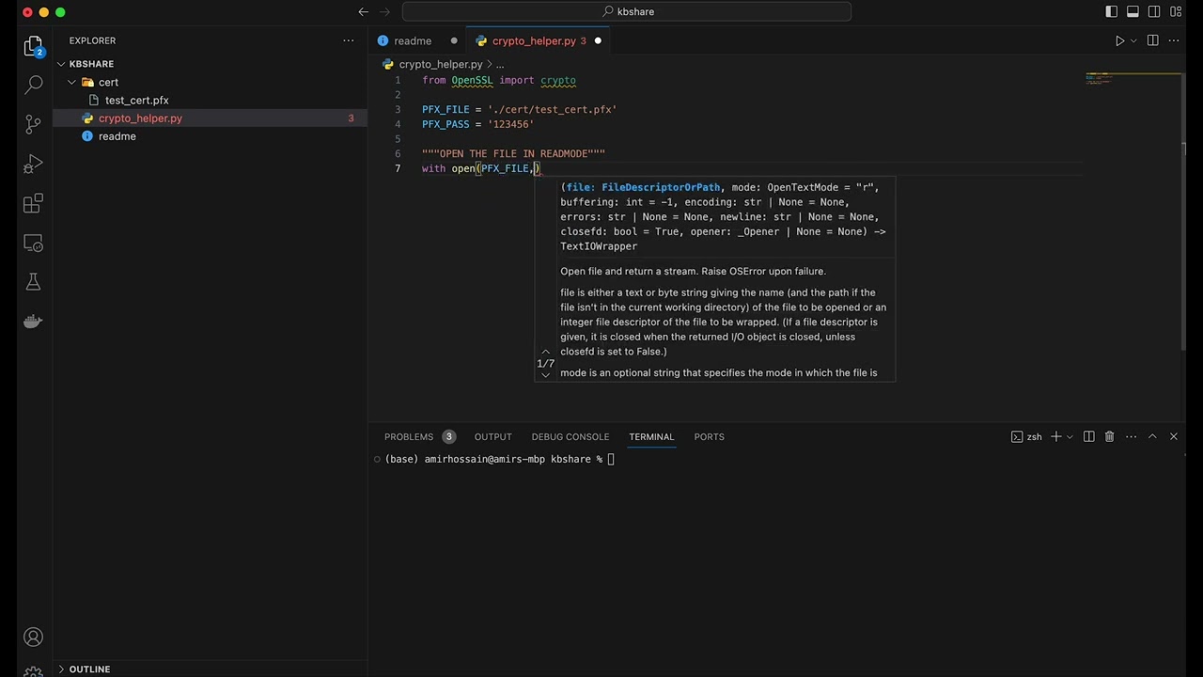1203x677 pixels.
Task: Open the TERMINAL panel tab
Action: [x=651, y=436]
